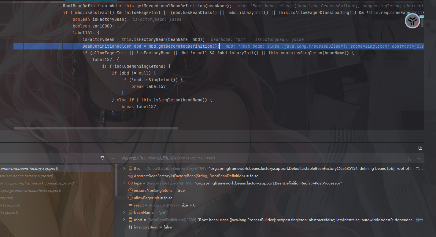Click the result ArrayList variable icon

131,205
